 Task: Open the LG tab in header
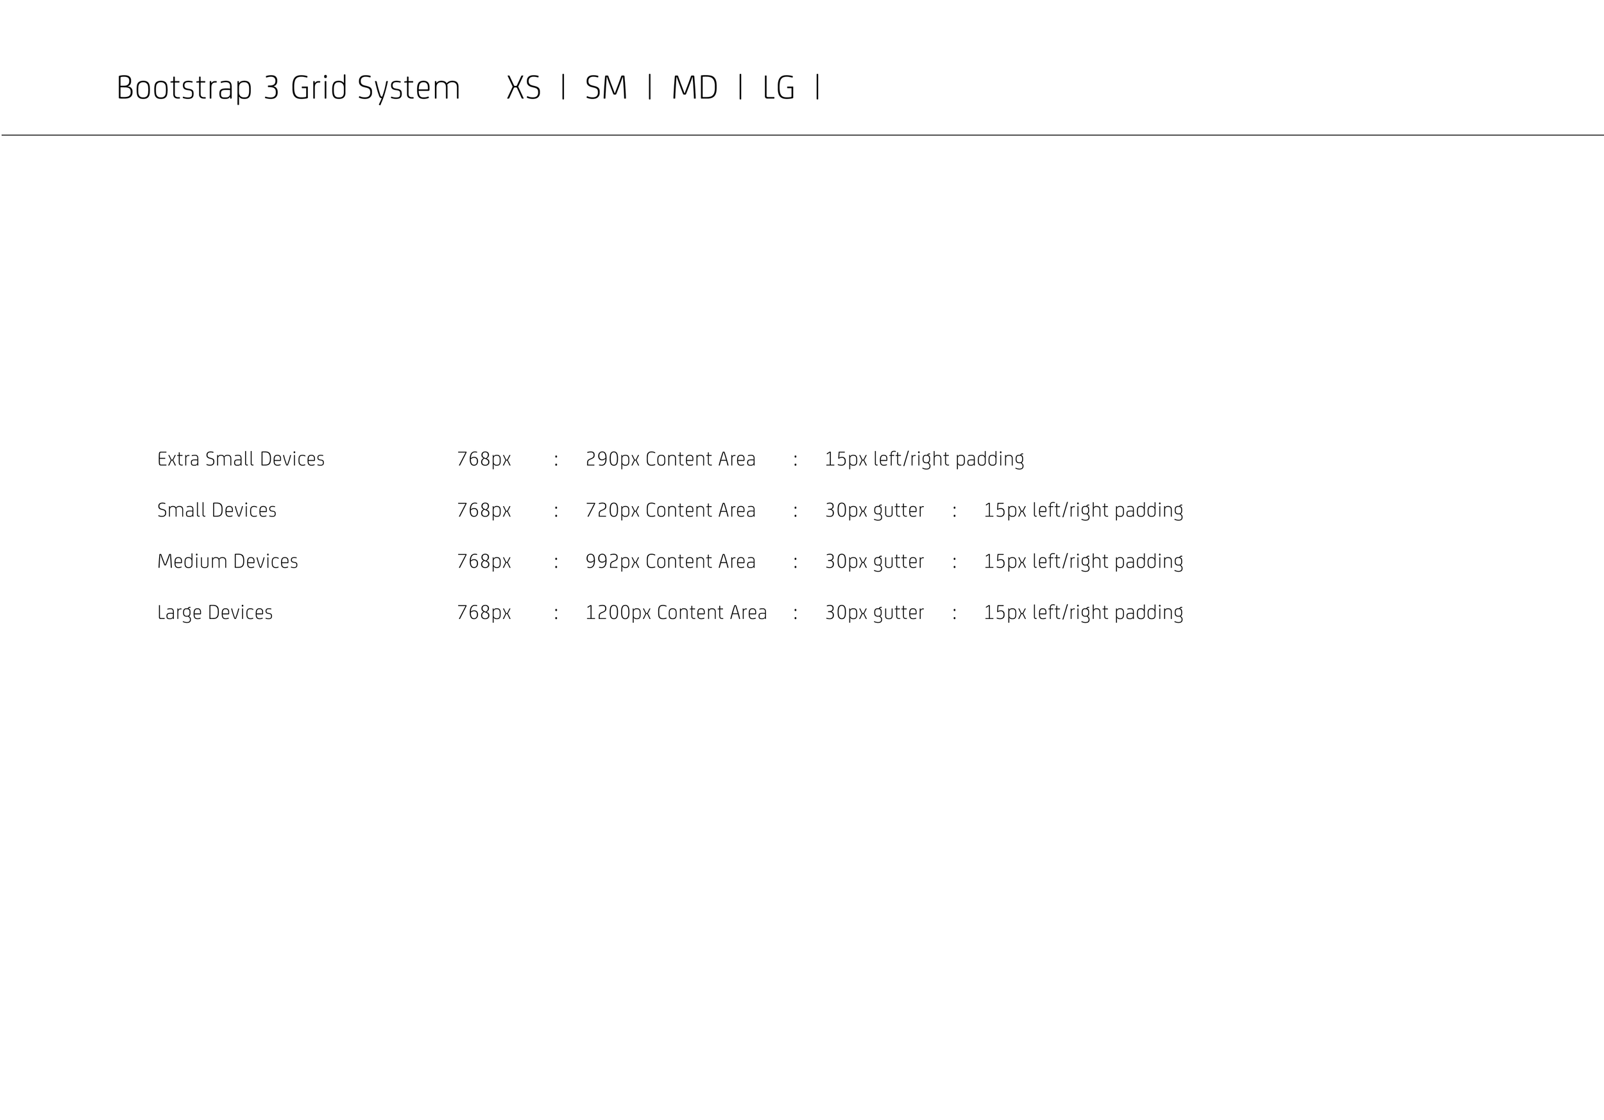point(778,89)
